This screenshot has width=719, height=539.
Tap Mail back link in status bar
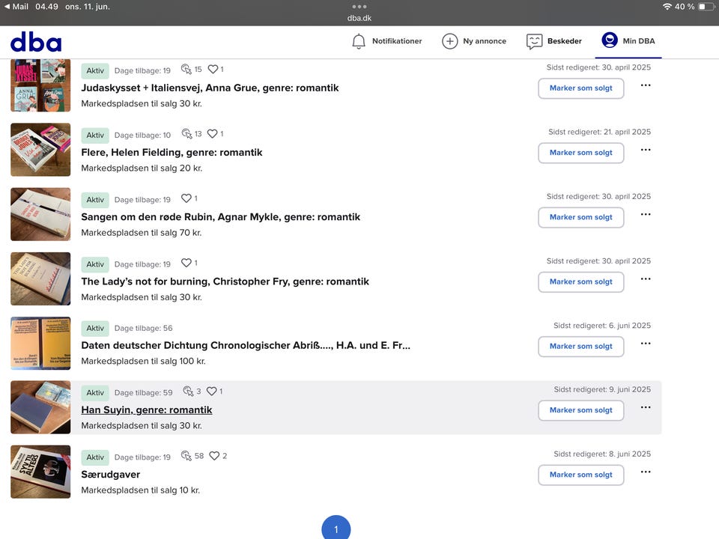pyautogui.click(x=16, y=7)
